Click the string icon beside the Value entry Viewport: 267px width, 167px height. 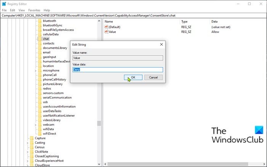click(x=106, y=32)
